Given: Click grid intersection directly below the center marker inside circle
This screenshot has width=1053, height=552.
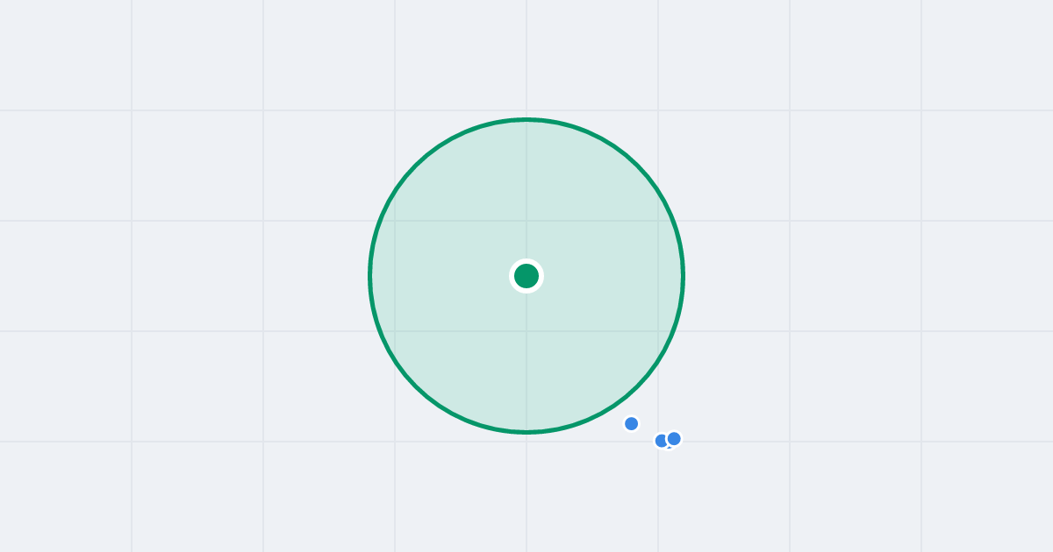Looking at the screenshot, I should [x=526, y=331].
